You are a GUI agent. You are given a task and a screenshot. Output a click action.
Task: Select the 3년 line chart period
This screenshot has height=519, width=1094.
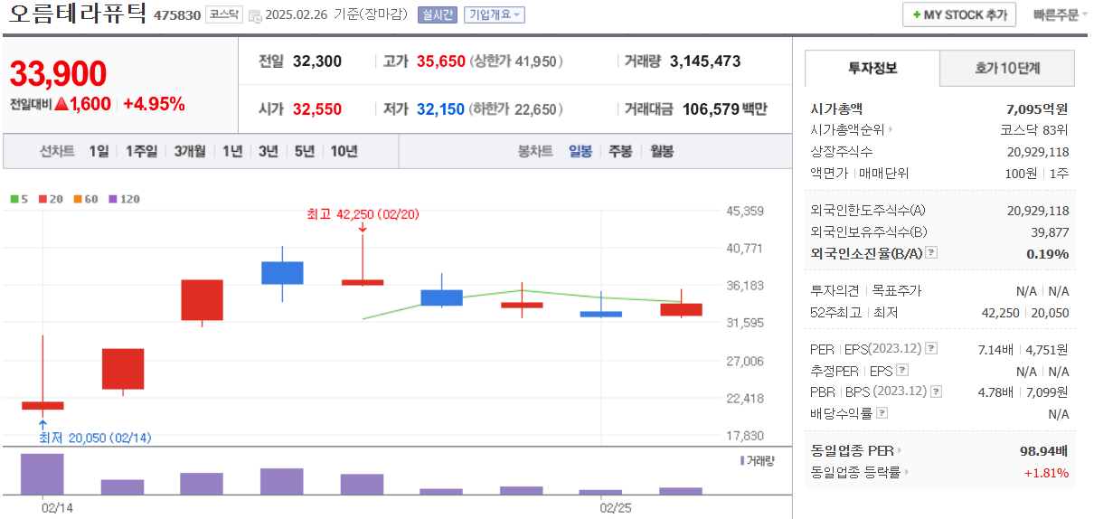tap(269, 151)
